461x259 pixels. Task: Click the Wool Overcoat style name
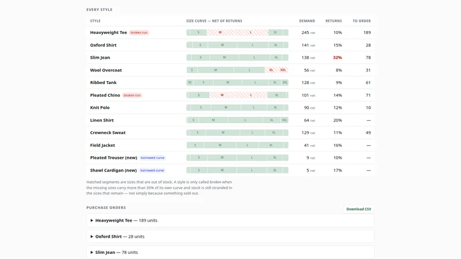pyautogui.click(x=106, y=70)
